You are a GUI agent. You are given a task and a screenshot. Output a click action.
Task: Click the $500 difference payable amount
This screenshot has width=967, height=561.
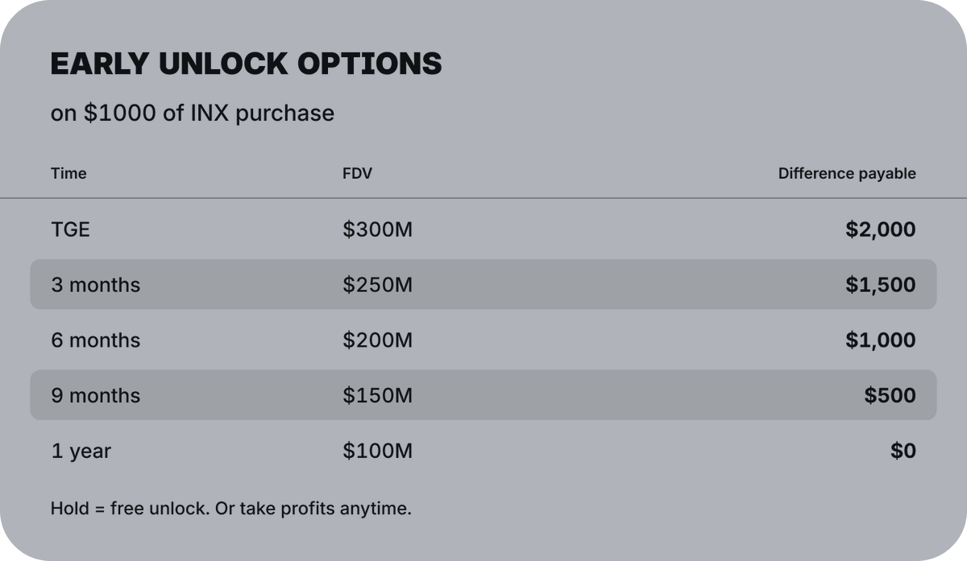[x=890, y=395]
